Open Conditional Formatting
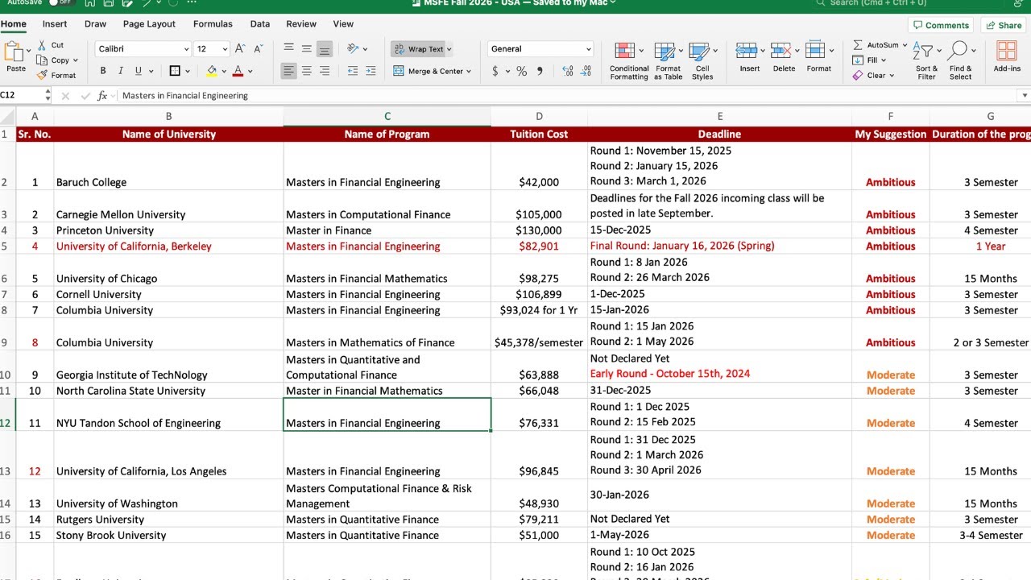This screenshot has width=1031, height=580. click(x=629, y=61)
